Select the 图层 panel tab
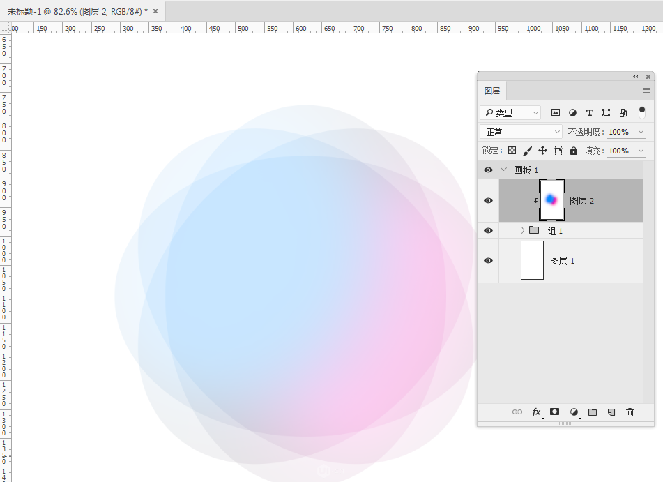 pos(492,91)
